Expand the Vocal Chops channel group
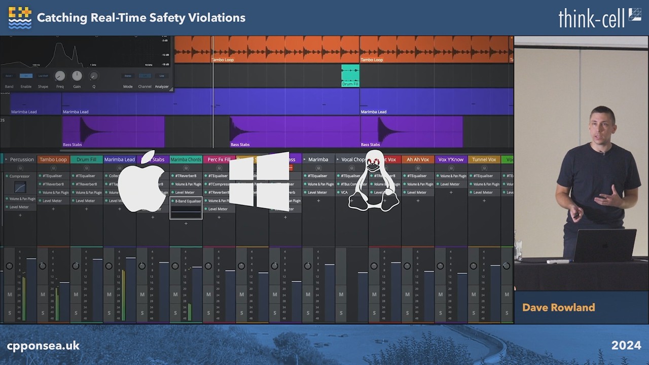Screen dimensions: 649x365 338,159
